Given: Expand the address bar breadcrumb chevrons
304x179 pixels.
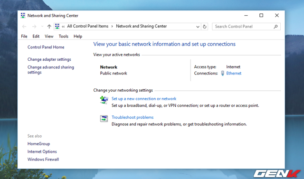Looking at the screenshot, I should coord(63,27).
